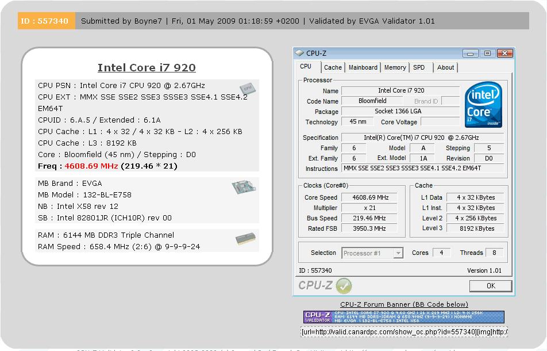Click the MB Model : 132-BL-E758 line

pos(85,195)
